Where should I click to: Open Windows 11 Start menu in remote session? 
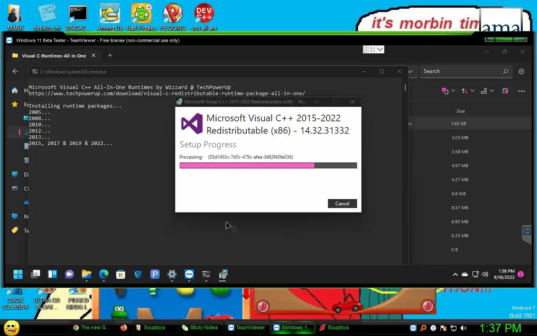pyautogui.click(x=18, y=275)
